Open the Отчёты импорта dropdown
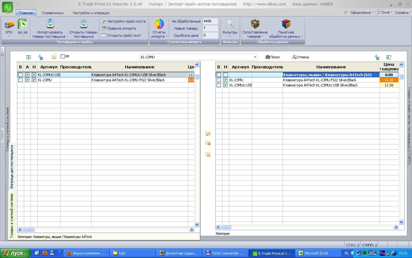 pyautogui.click(x=159, y=29)
